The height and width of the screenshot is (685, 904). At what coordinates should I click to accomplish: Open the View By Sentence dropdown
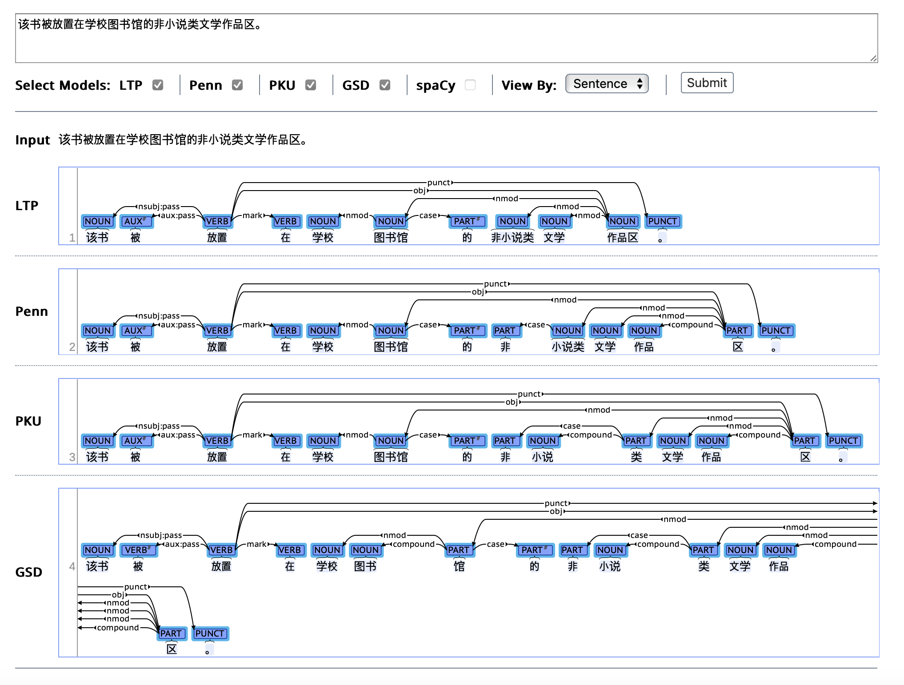tap(606, 84)
